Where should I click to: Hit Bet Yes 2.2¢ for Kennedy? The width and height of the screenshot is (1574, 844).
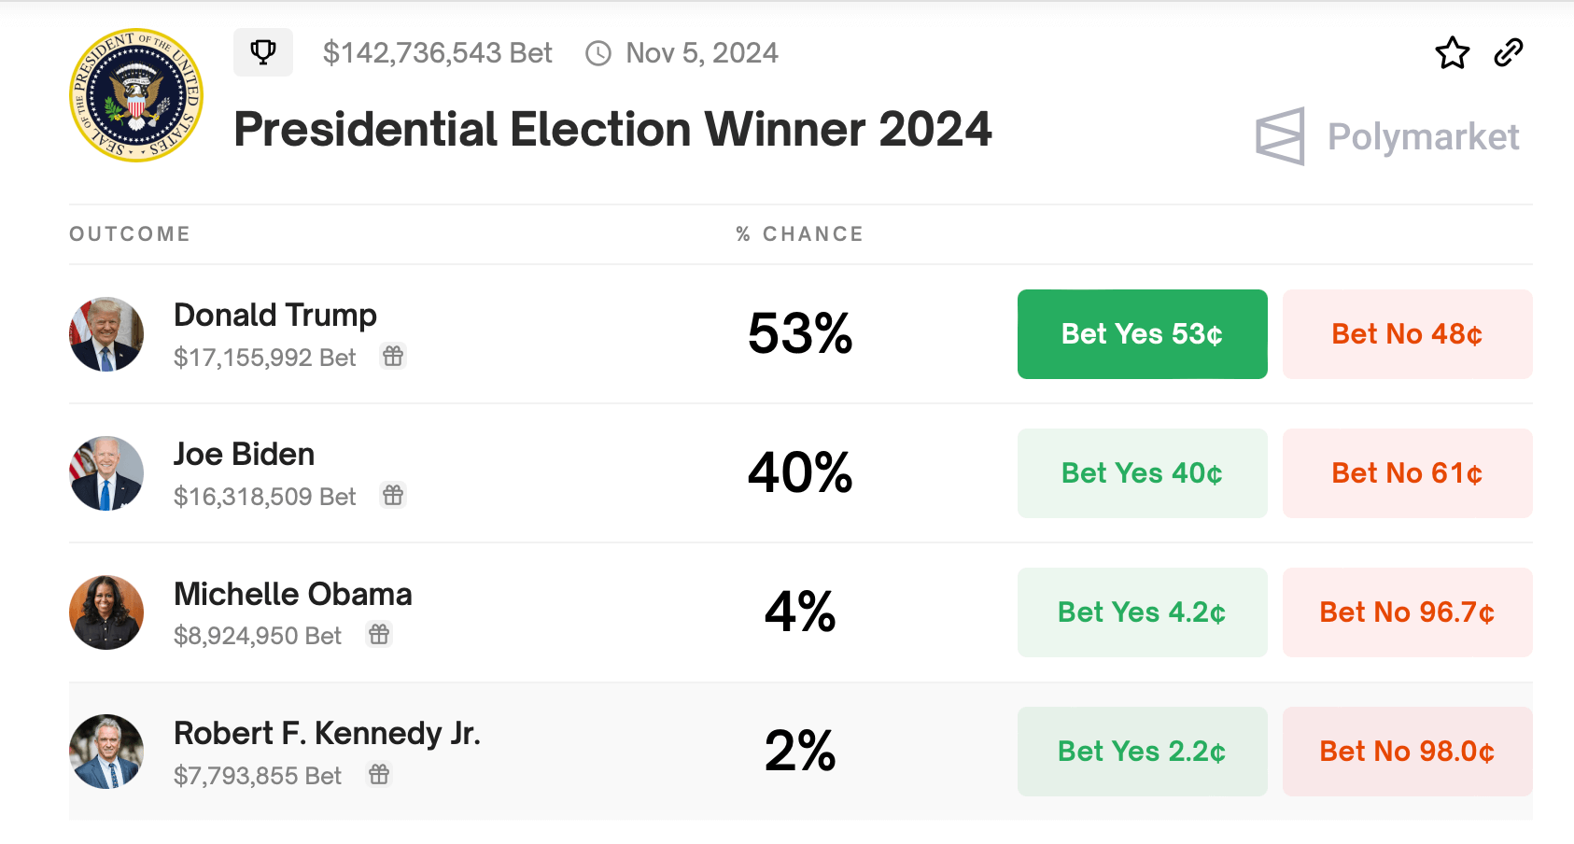1142,752
